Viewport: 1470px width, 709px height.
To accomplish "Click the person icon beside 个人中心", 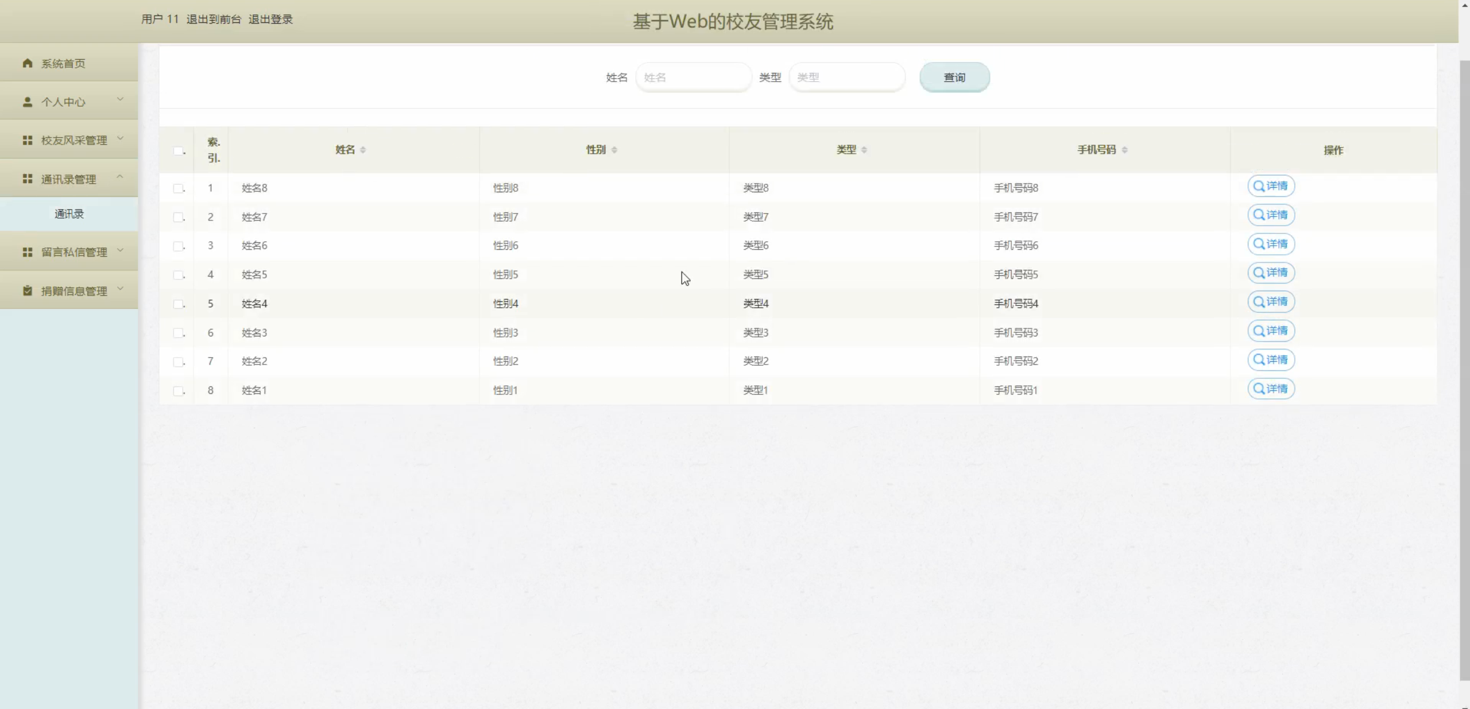I will (x=27, y=102).
